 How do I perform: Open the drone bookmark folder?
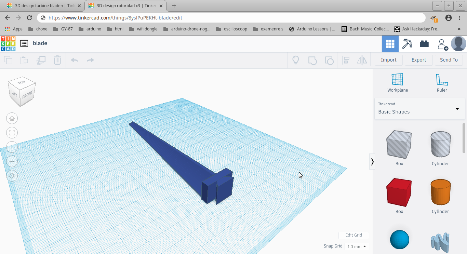click(x=38, y=29)
